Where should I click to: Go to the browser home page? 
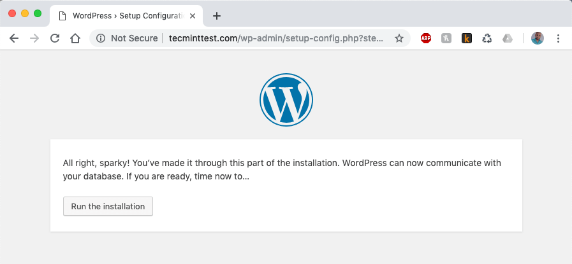click(x=75, y=38)
